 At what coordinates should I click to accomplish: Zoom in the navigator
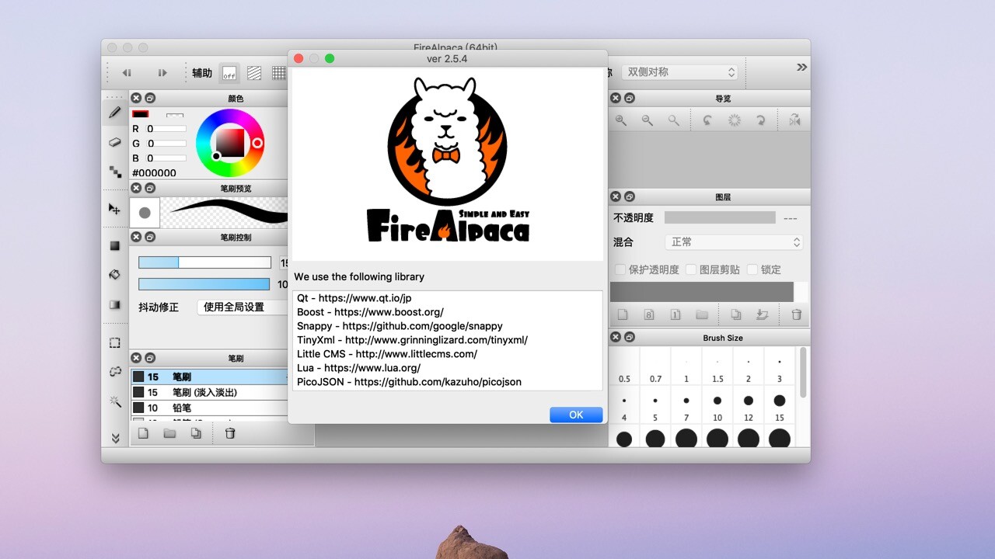621,120
